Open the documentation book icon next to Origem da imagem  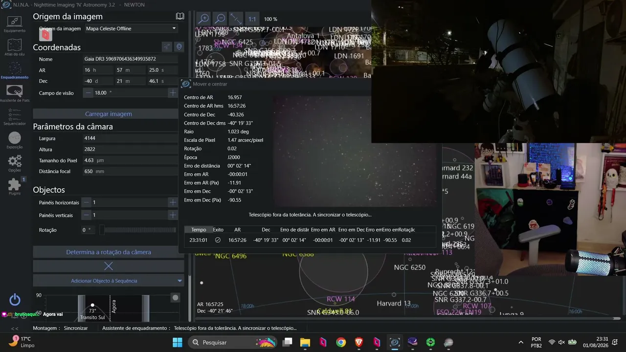180,16
